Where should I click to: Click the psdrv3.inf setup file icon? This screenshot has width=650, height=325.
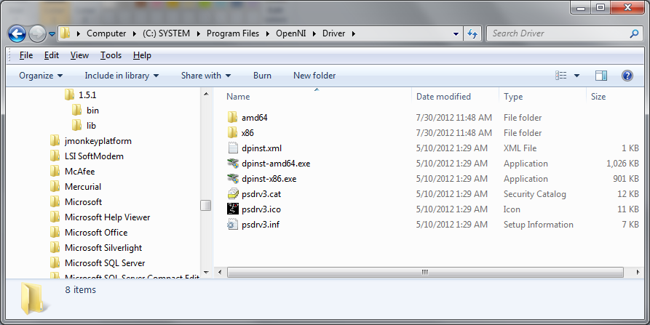tap(233, 225)
